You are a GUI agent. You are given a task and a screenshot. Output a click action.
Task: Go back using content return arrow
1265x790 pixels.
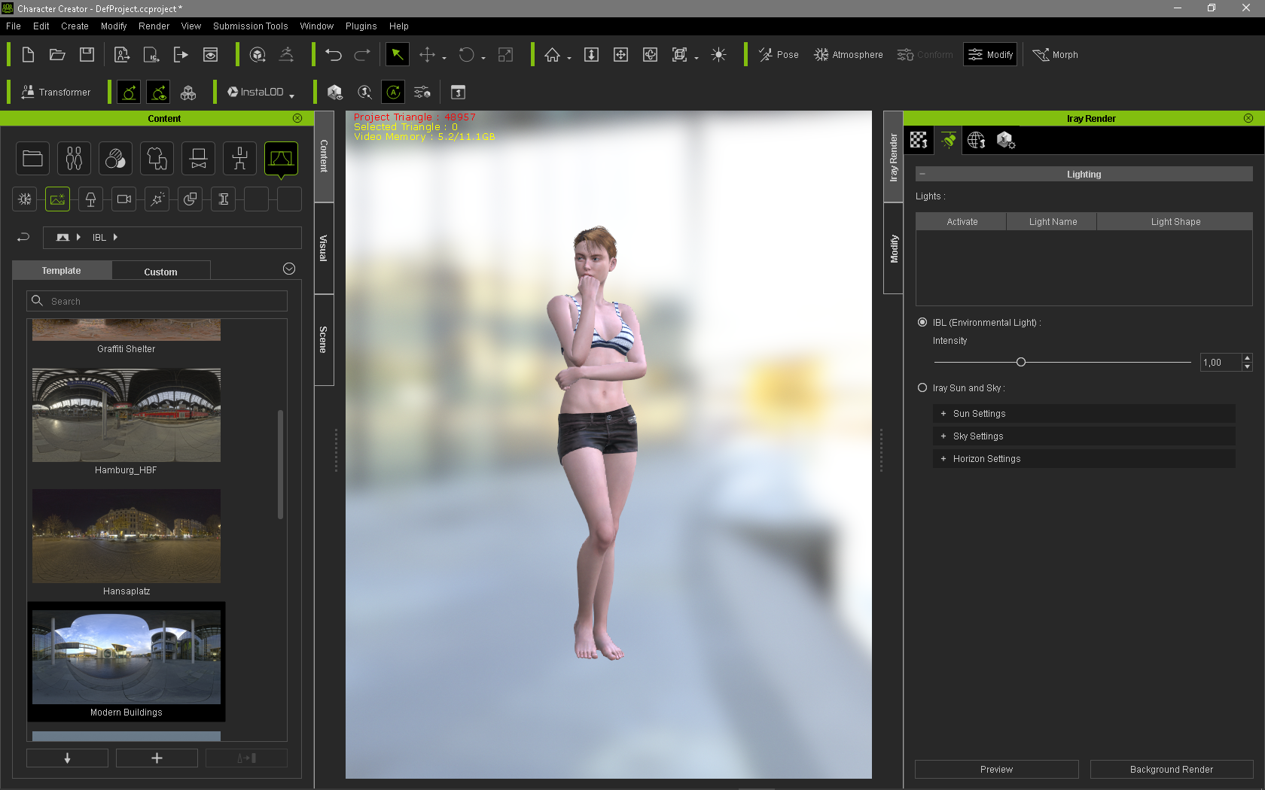click(x=23, y=237)
